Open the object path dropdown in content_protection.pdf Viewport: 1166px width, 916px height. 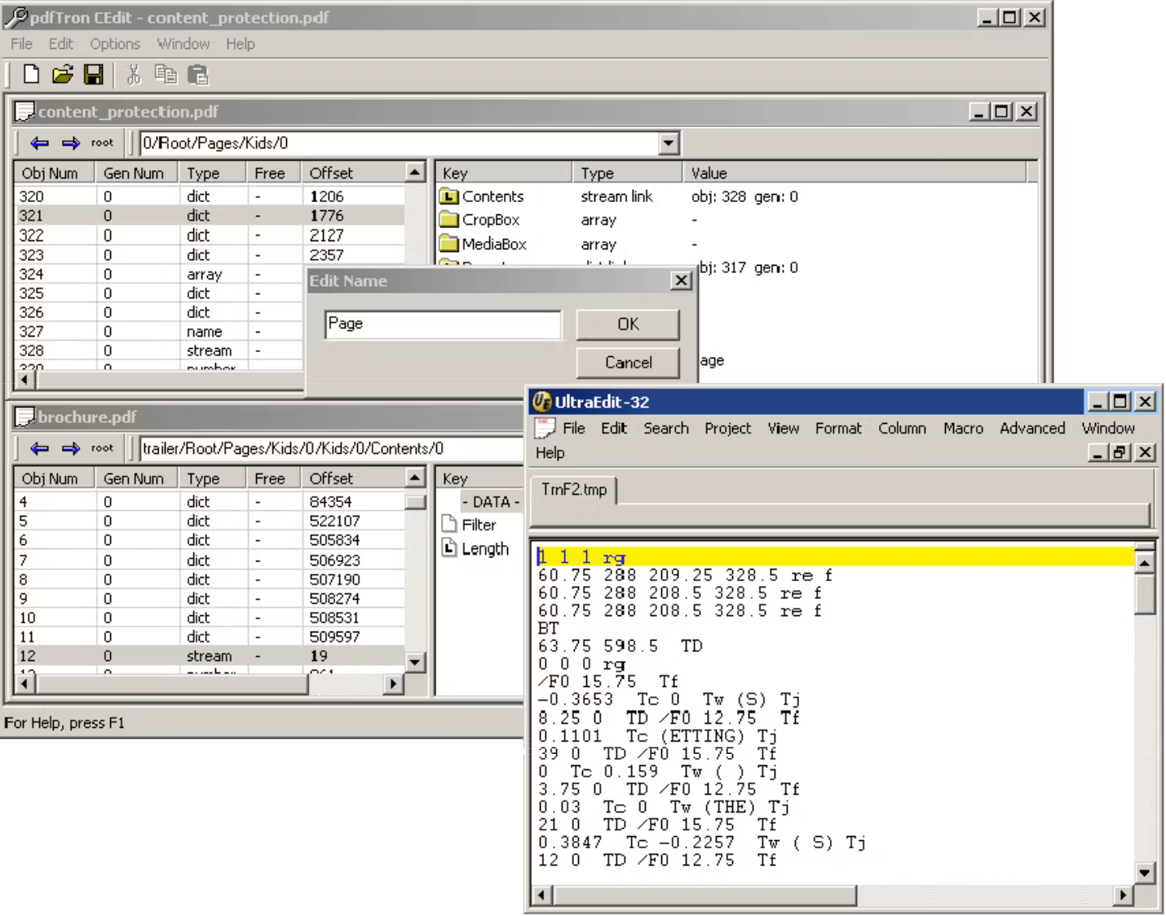click(x=667, y=143)
